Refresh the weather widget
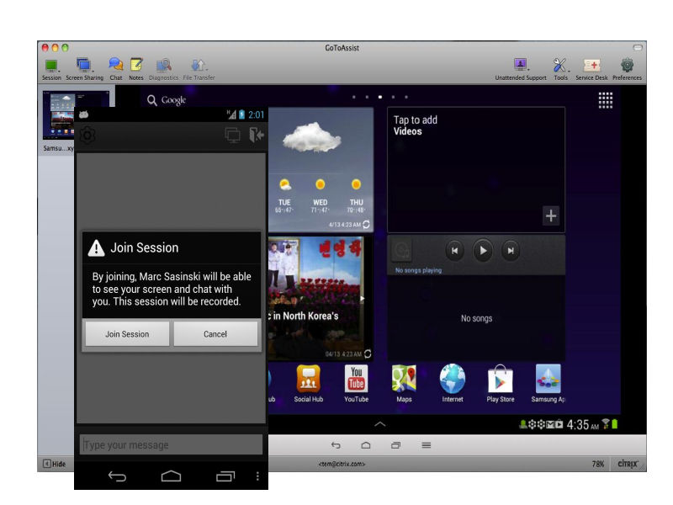The height and width of the screenshot is (505, 673). [366, 225]
